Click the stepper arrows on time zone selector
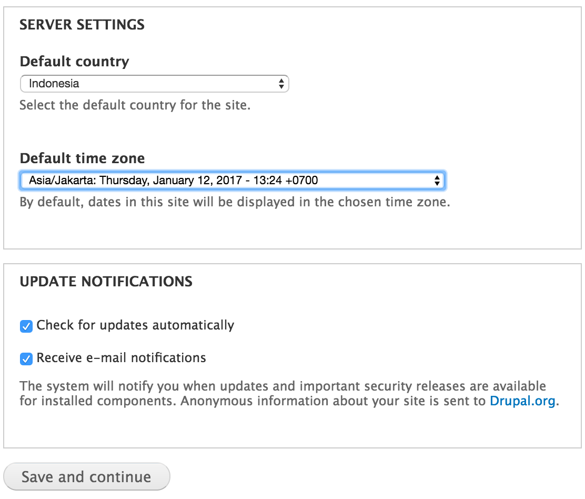 438,180
